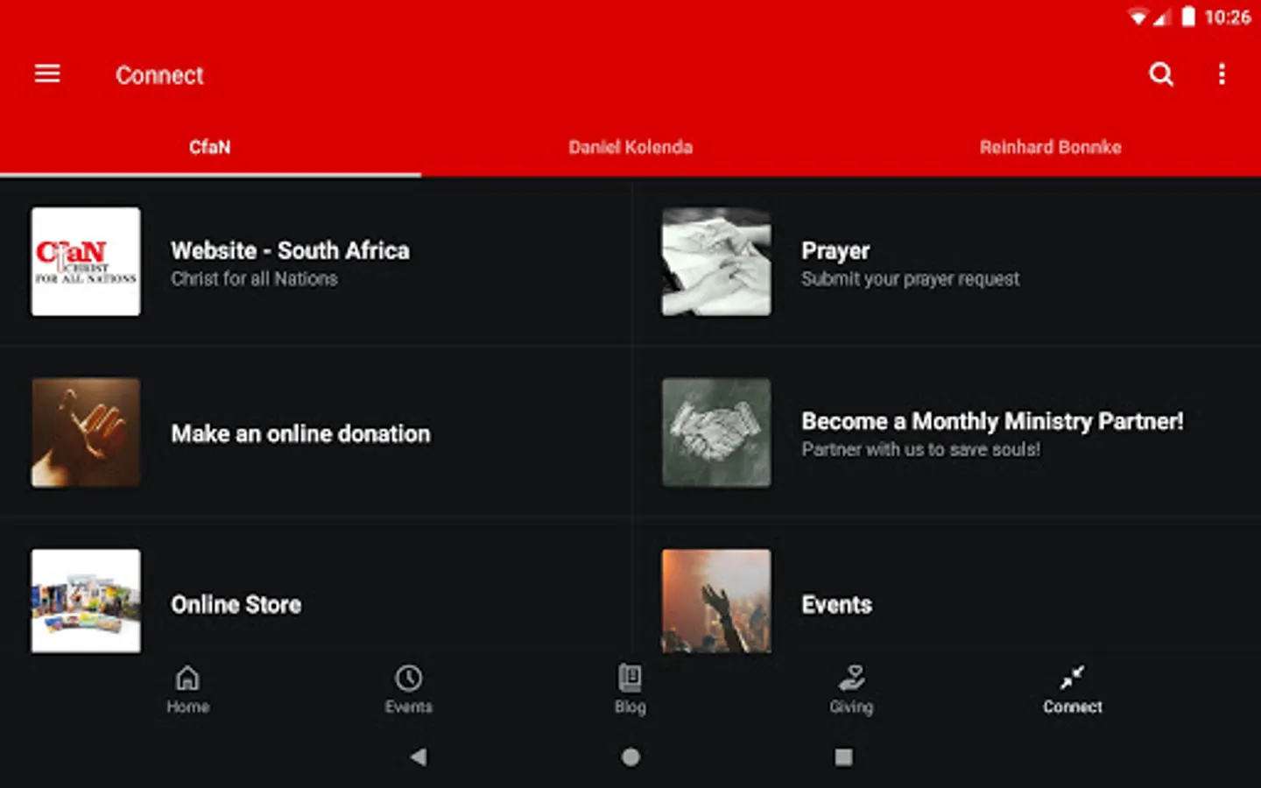Go to Home in bottom navigation
This screenshot has height=788, width=1261.
tap(188, 690)
